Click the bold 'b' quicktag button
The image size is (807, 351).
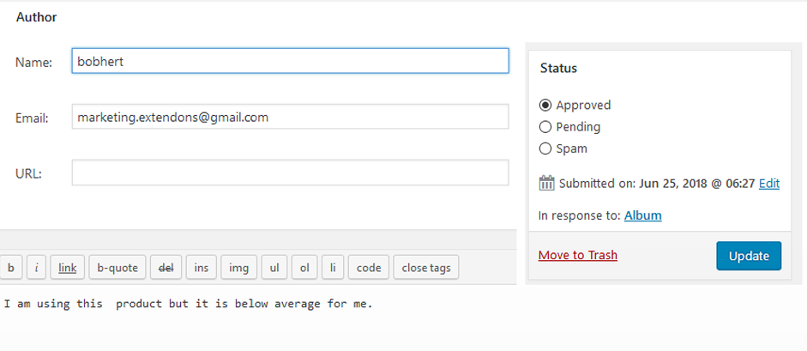[11, 268]
